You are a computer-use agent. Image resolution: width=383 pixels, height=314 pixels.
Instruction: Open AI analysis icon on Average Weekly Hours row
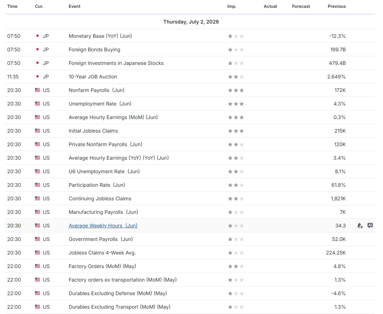(370, 226)
